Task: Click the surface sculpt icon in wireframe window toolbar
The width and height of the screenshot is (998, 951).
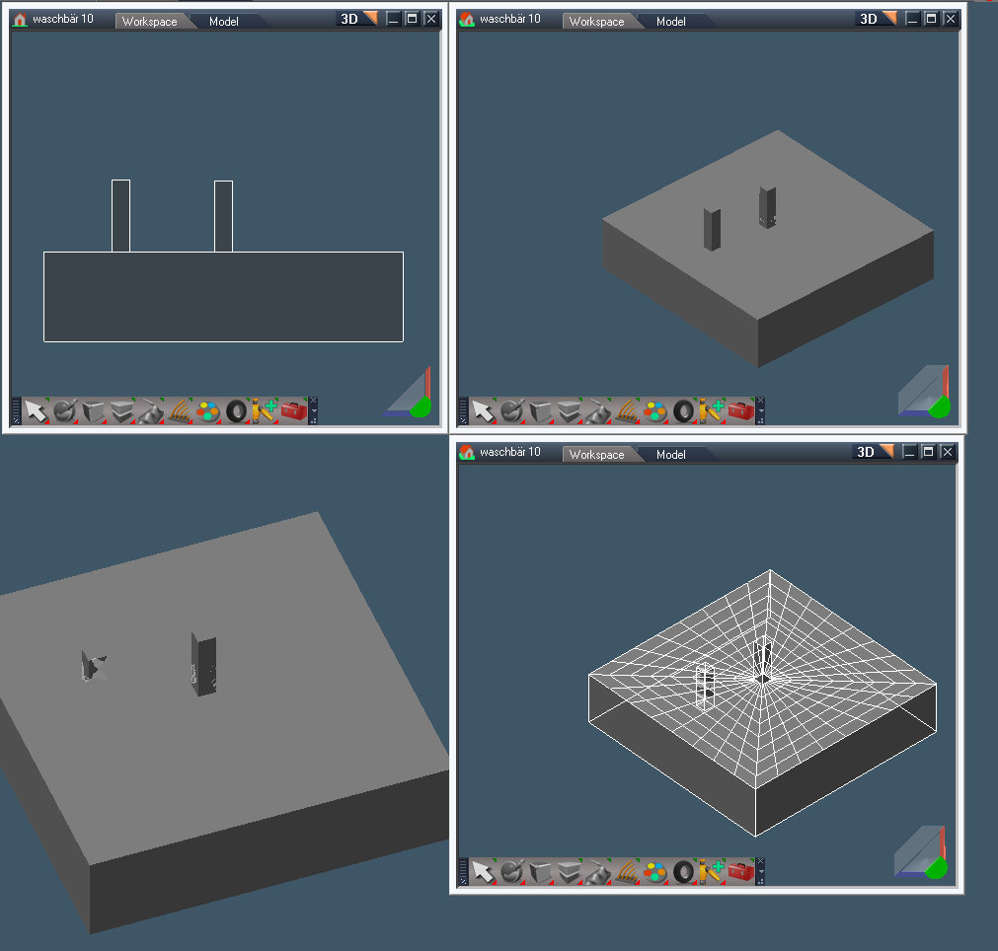Action: [x=597, y=872]
